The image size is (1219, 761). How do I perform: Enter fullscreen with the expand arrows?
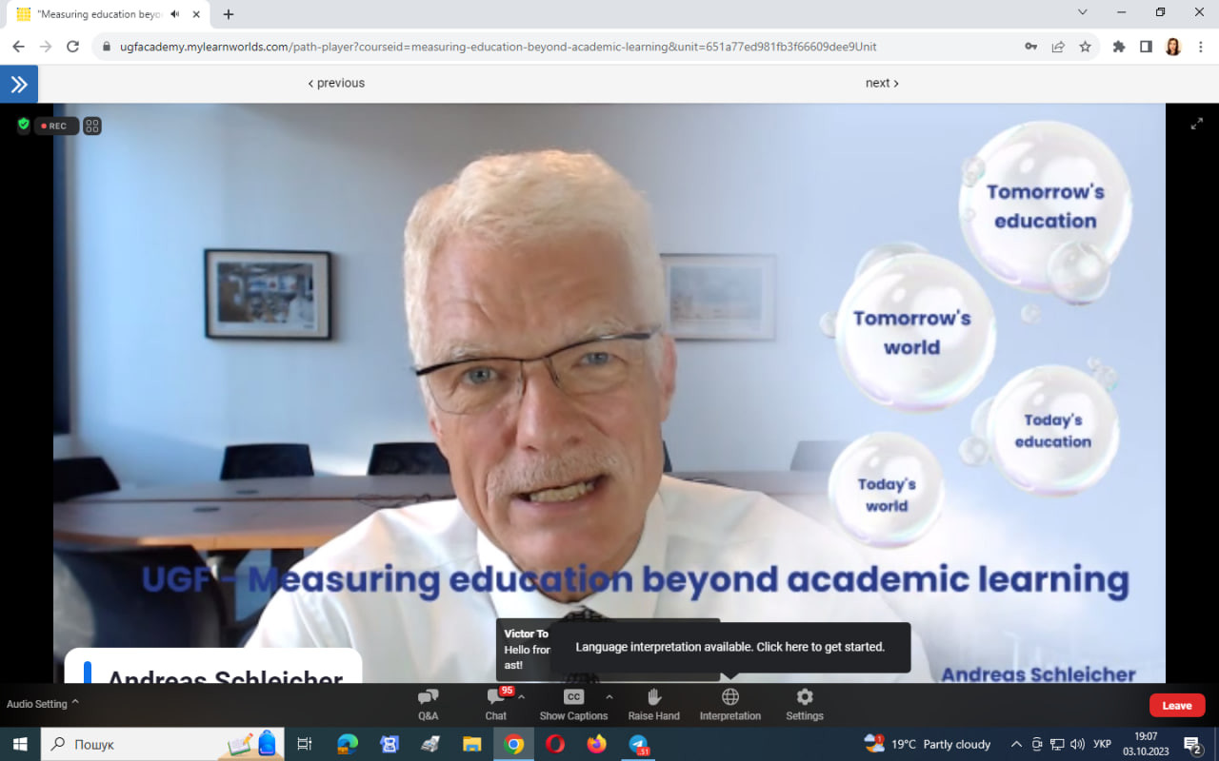click(1197, 124)
